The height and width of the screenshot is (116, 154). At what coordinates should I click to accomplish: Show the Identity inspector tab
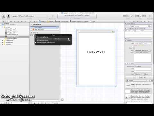[137, 21]
